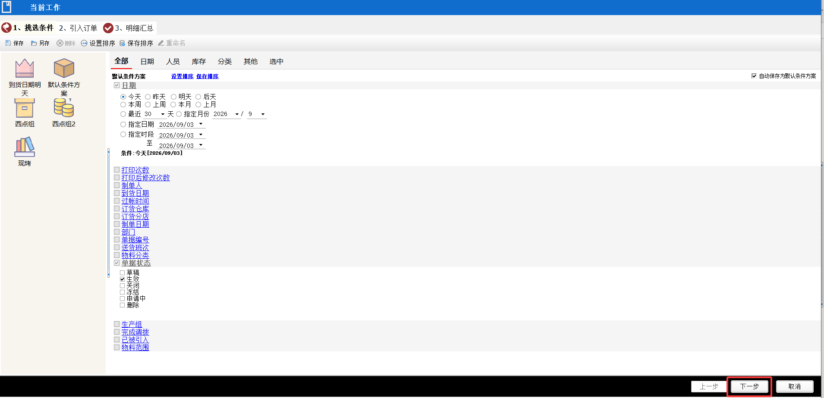Switch to the 人员 tab

click(x=173, y=62)
